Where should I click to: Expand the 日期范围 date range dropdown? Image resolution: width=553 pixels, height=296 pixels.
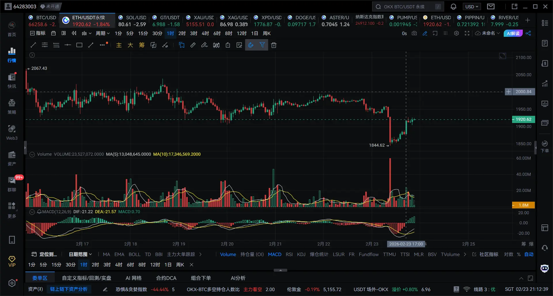point(80,254)
